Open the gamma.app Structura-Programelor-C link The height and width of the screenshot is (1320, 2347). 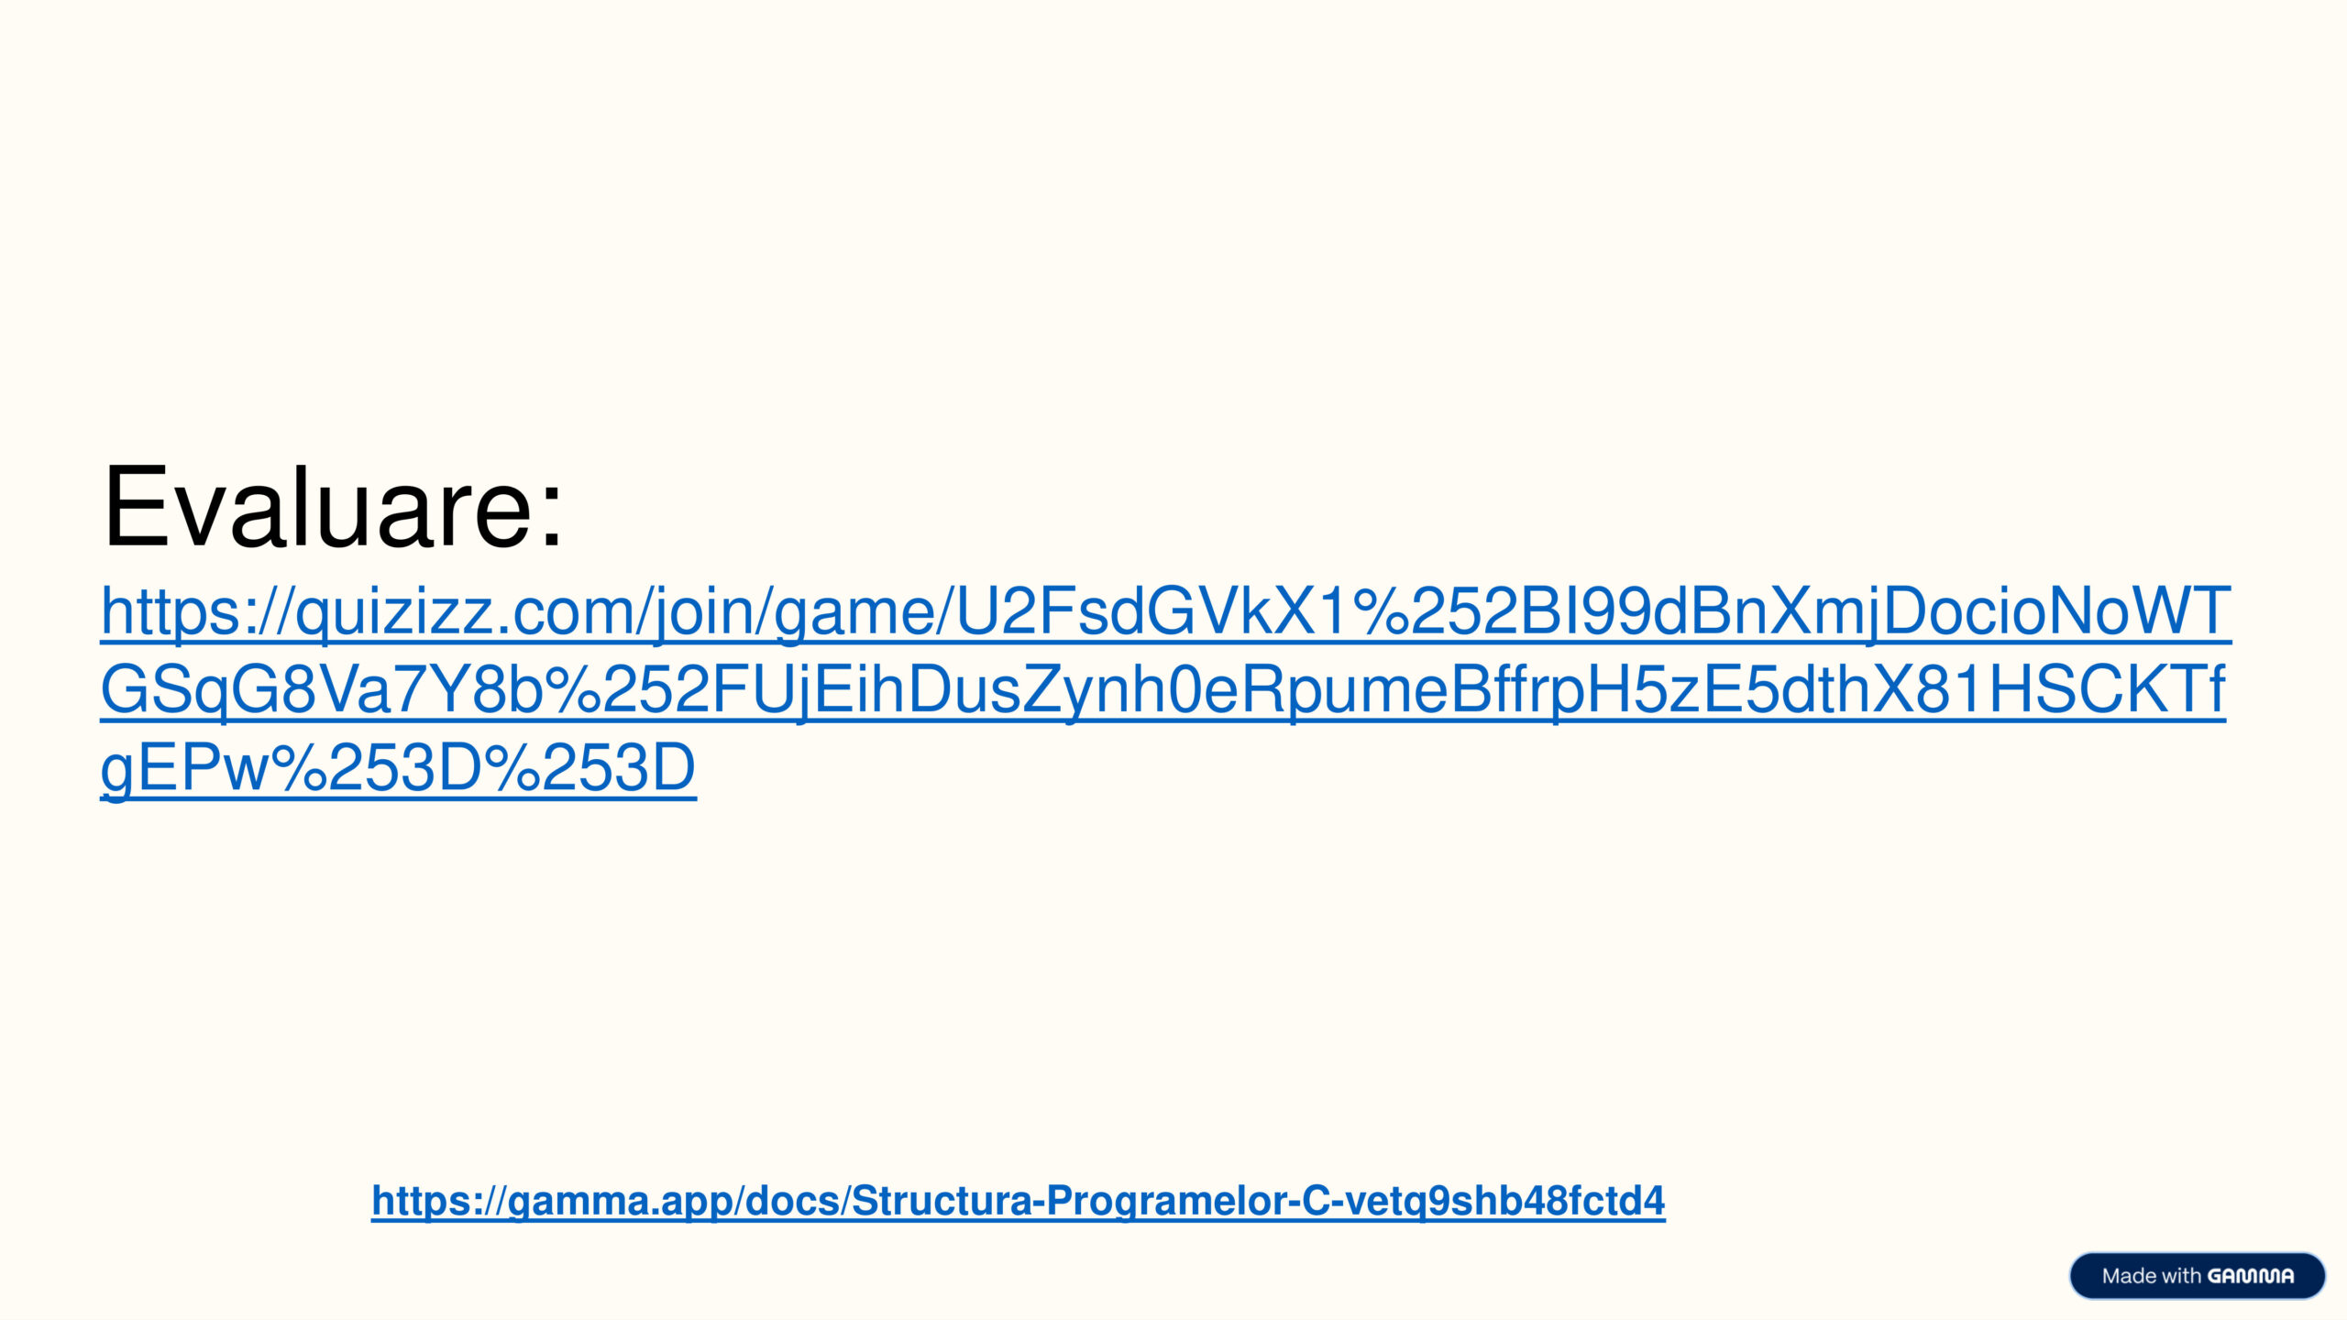(1018, 1201)
